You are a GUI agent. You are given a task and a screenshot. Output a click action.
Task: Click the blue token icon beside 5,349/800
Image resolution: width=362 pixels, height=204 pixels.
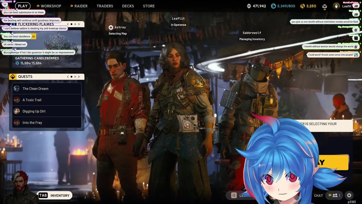[273, 6]
